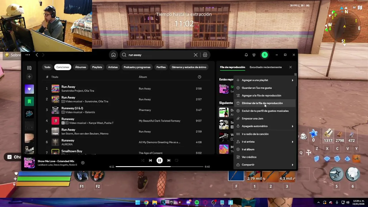Toggle shuffle in the player bar
Screen dimensions: 368x207
143,160
